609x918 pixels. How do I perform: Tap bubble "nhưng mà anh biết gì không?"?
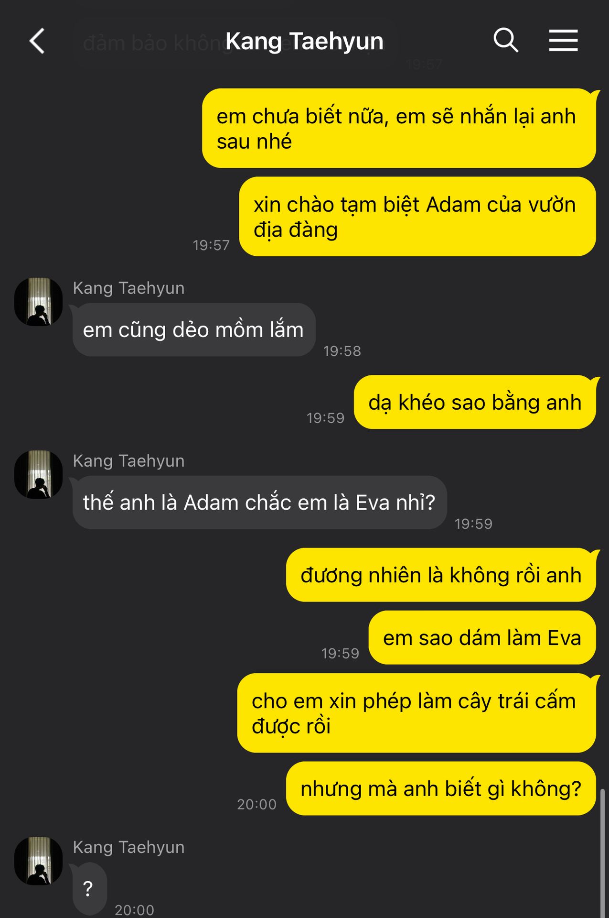click(x=441, y=788)
